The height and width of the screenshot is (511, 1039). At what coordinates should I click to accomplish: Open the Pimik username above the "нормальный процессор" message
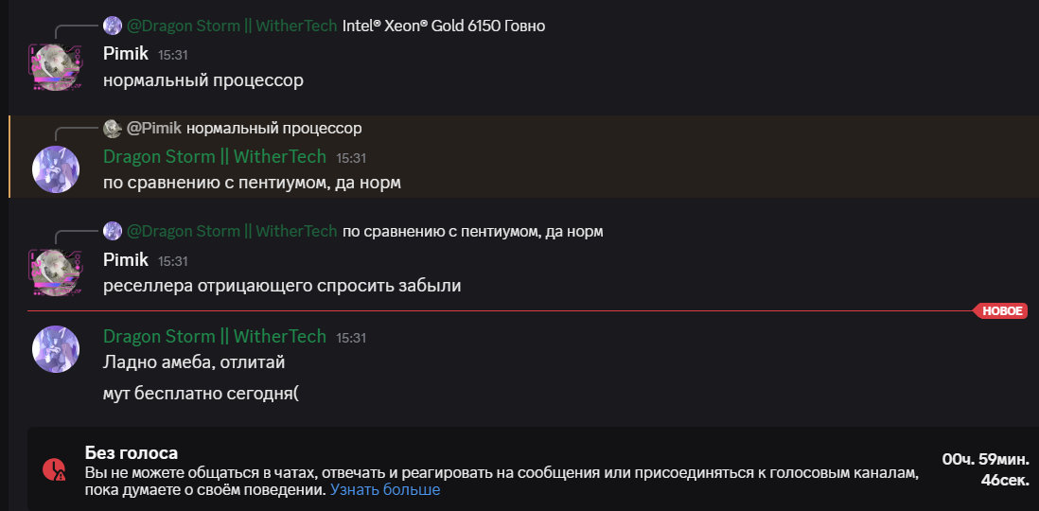pyautogui.click(x=125, y=54)
